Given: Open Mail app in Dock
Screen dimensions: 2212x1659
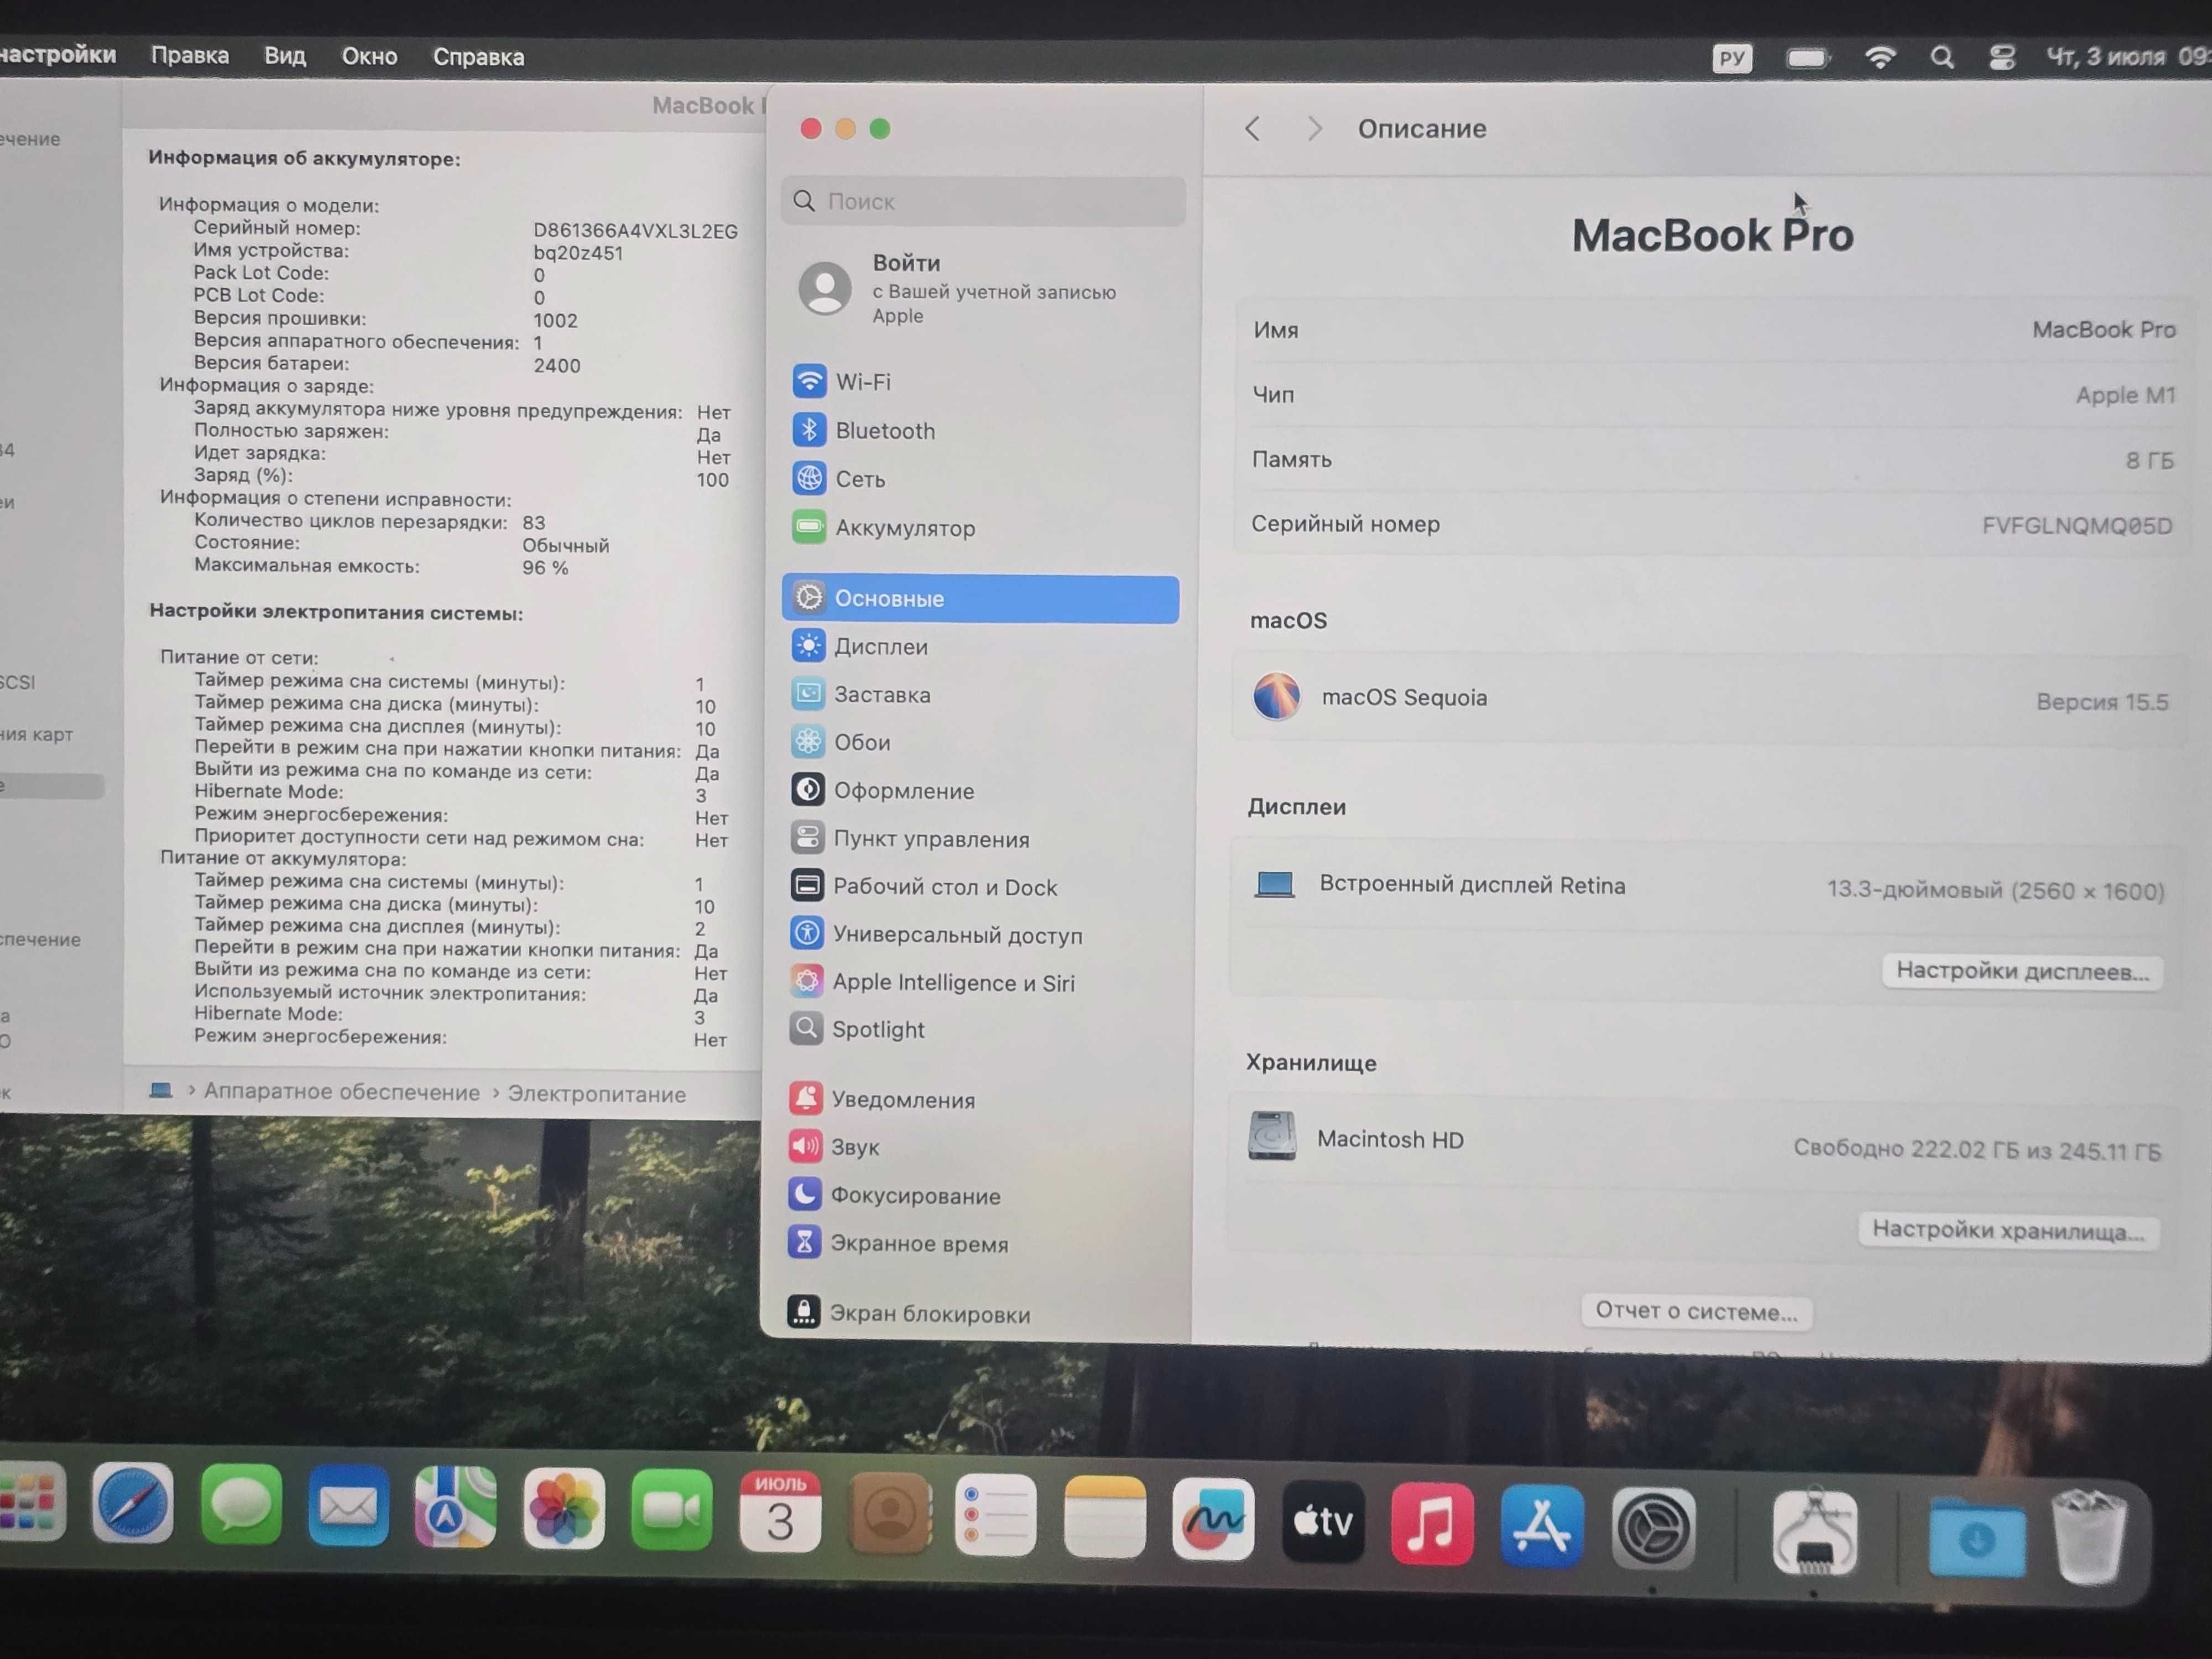Looking at the screenshot, I should [x=348, y=1506].
